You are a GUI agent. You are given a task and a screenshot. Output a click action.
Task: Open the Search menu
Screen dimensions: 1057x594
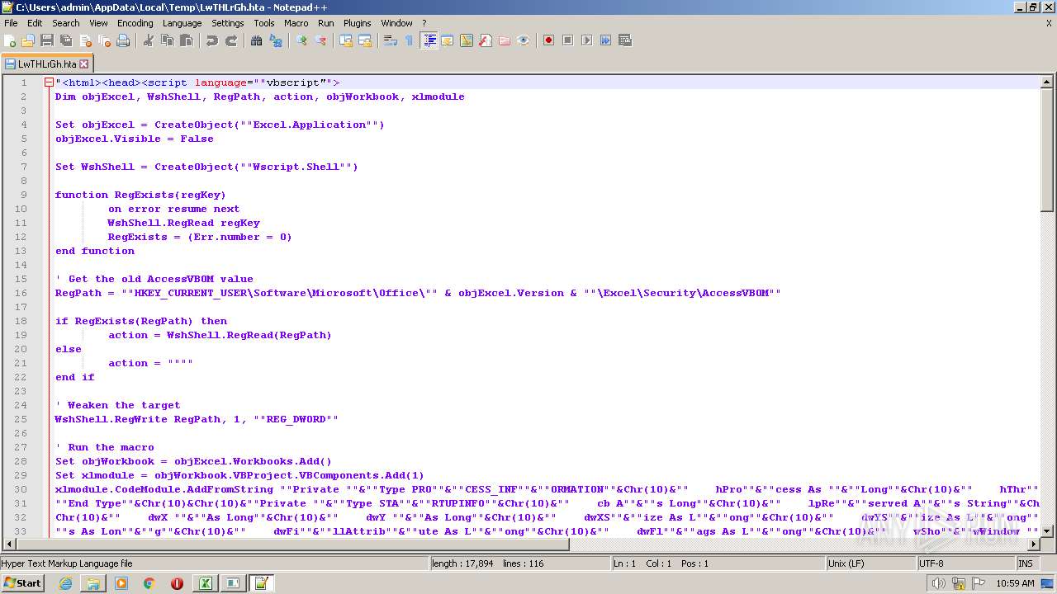[x=66, y=23]
